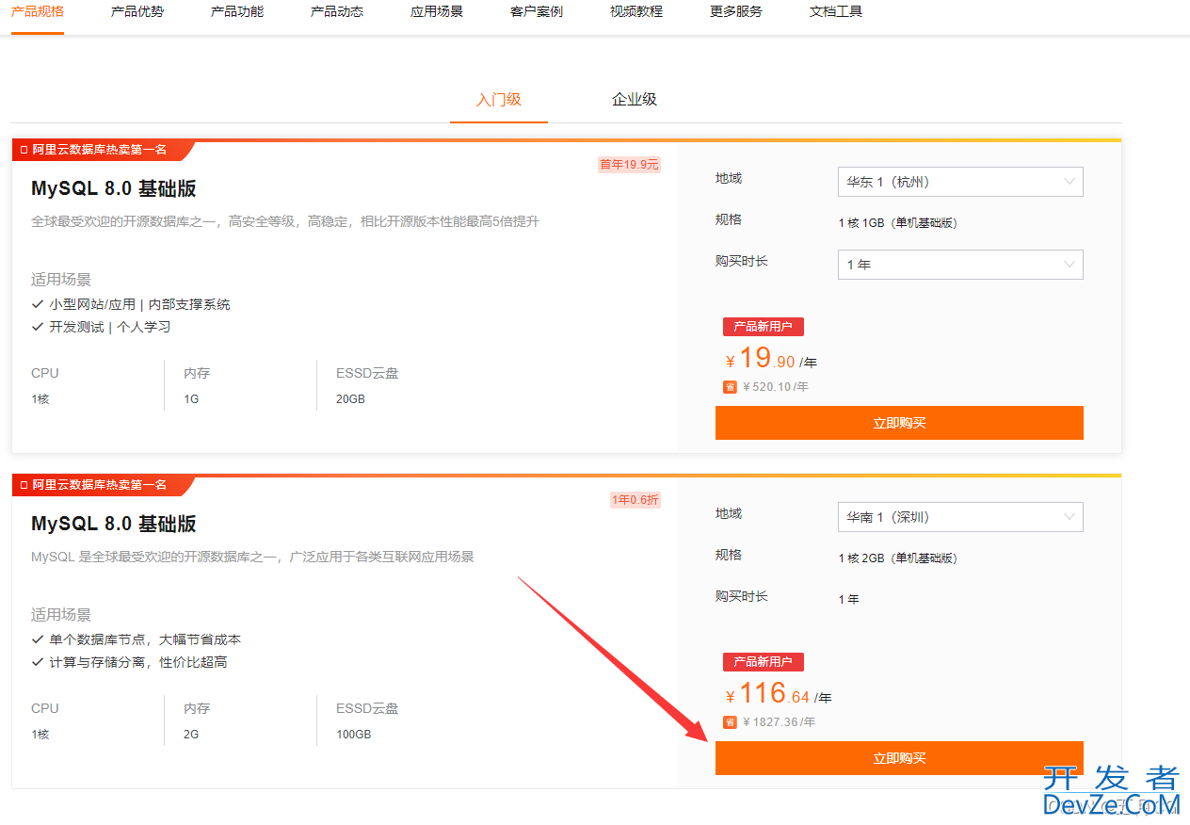This screenshot has width=1190, height=825.
Task: Click the 产品新用户 badge above ¥19.90
Action: 764,327
